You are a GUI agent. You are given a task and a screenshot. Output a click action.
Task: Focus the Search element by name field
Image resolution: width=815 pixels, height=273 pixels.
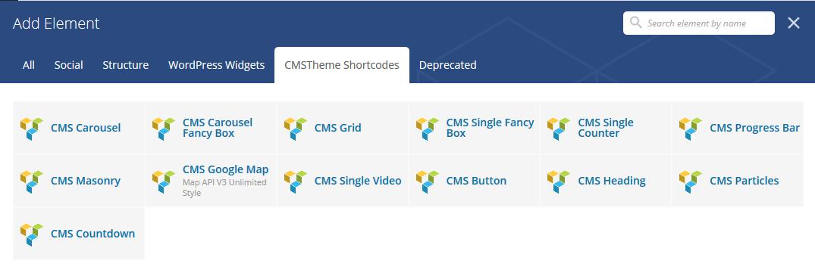(x=698, y=23)
